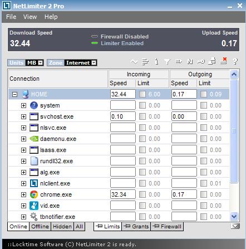
Task: Toggle the Firewall Disabled indicator
Action: click(95, 36)
